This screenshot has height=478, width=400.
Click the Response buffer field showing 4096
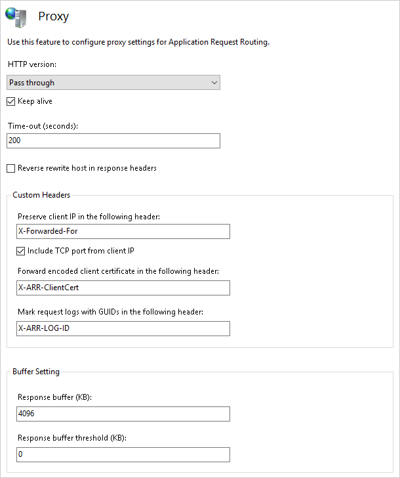(x=123, y=414)
